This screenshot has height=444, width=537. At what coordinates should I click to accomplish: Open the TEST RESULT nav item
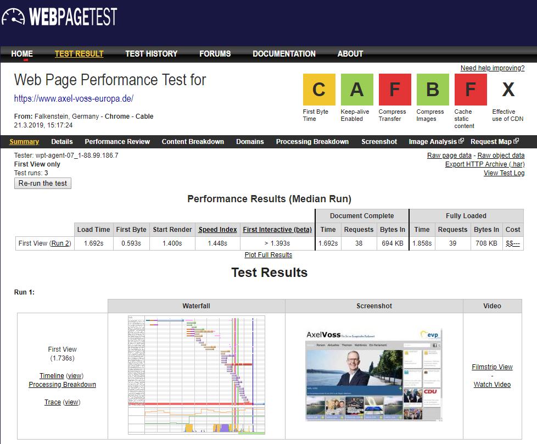79,54
